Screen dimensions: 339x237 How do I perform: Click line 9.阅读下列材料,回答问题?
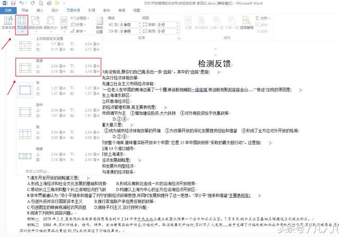pyautogui.click(x=50, y=213)
